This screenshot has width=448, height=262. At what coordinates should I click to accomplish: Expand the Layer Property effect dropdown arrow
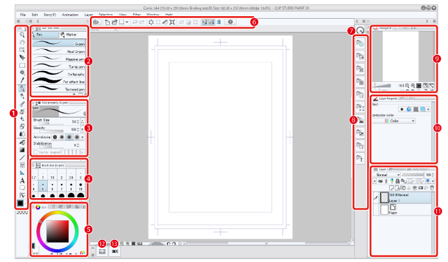[x=428, y=109]
